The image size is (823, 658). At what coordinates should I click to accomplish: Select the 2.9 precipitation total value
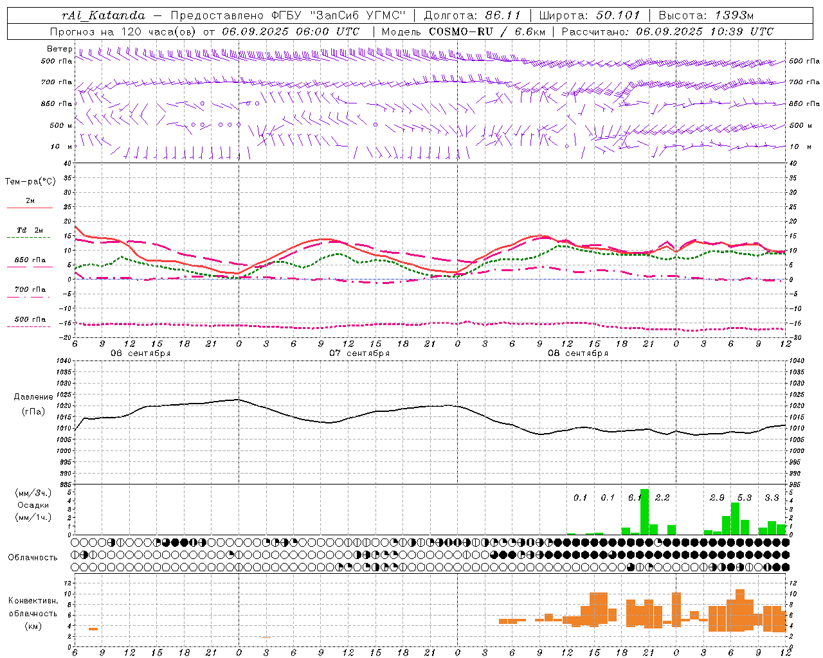point(717,497)
